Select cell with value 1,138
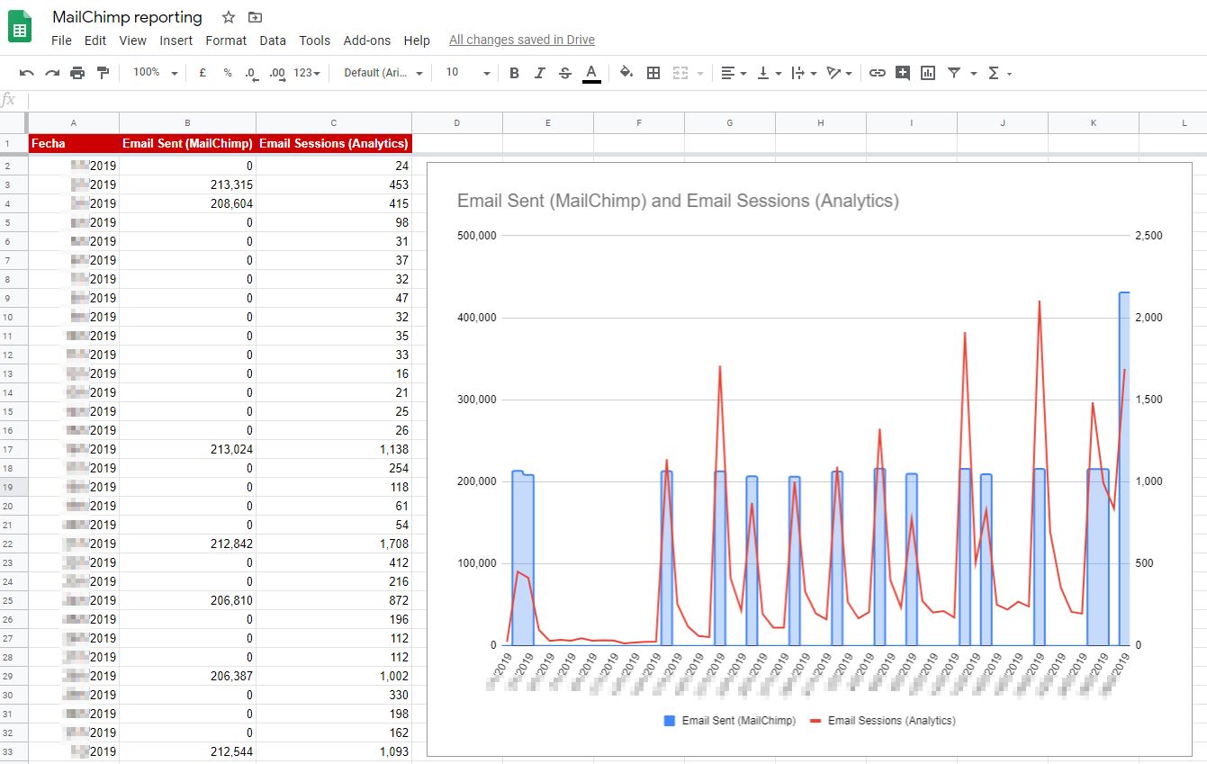The height and width of the screenshot is (764, 1207). point(334,449)
